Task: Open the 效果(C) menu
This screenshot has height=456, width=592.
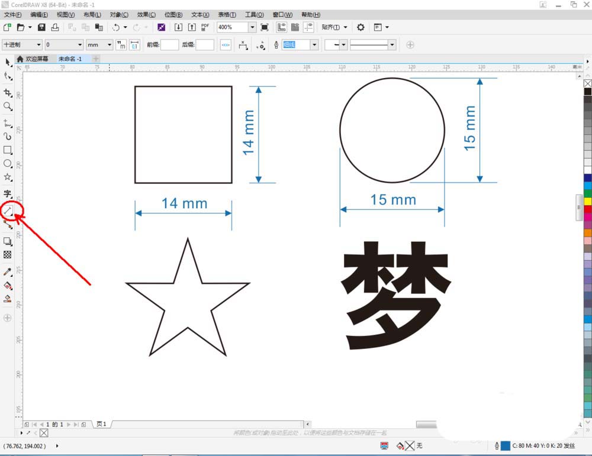Action: pyautogui.click(x=146, y=15)
